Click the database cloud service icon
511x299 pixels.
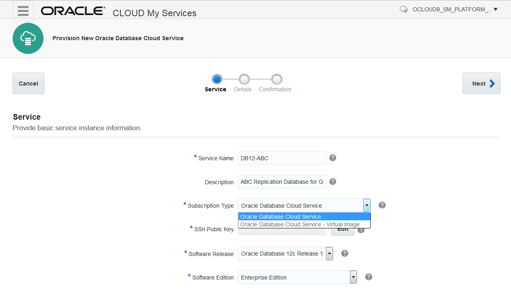click(x=28, y=39)
